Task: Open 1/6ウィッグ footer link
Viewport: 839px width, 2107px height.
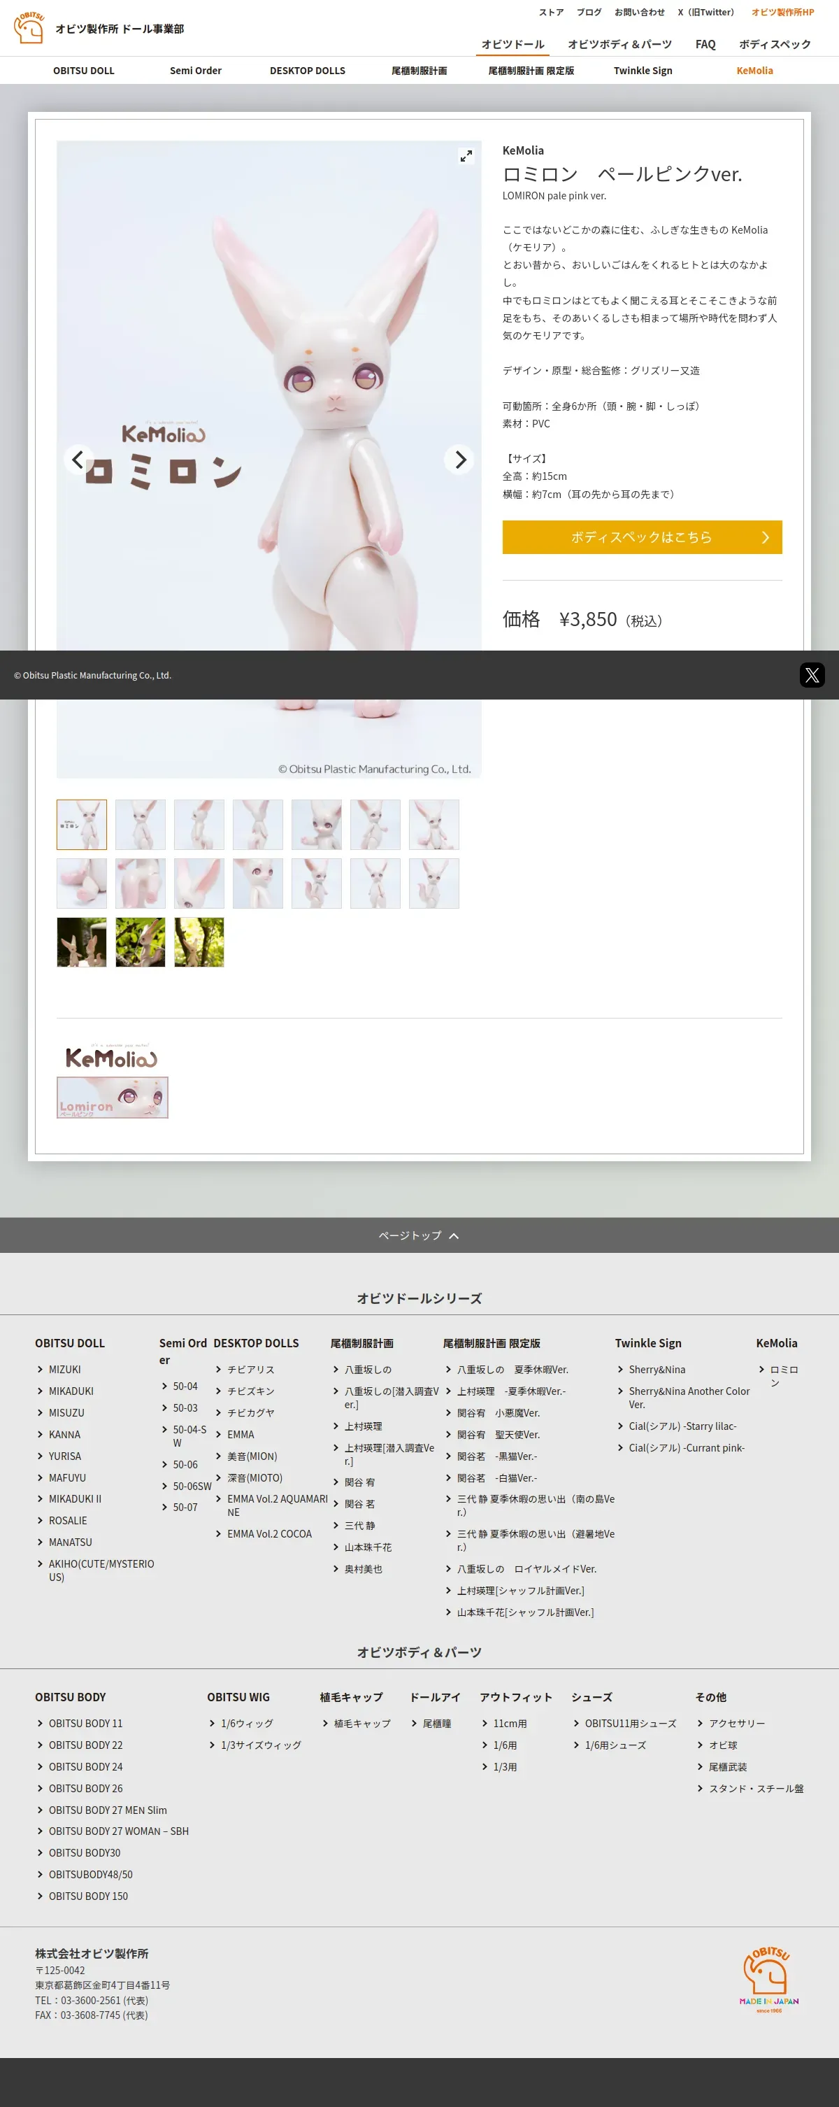Action: [x=247, y=1722]
